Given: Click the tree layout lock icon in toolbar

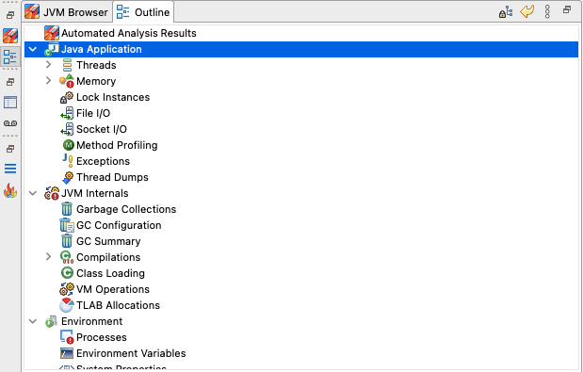Looking at the screenshot, I should [506, 12].
